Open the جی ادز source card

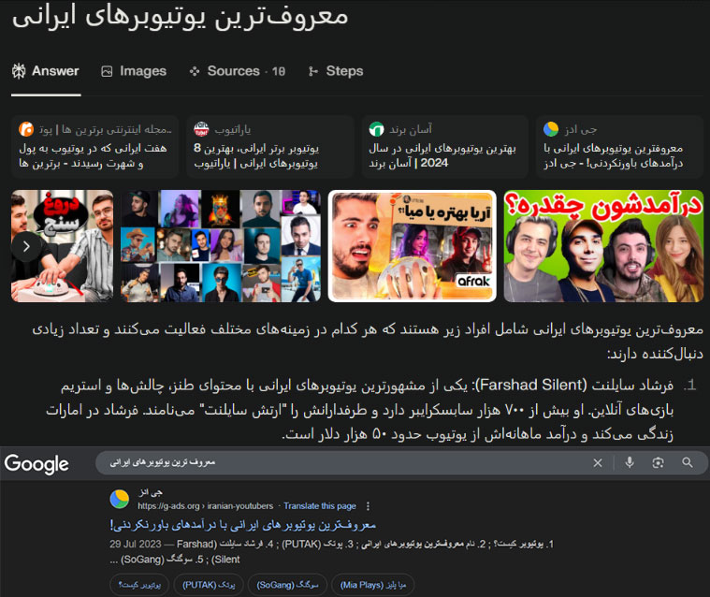[x=619, y=147]
